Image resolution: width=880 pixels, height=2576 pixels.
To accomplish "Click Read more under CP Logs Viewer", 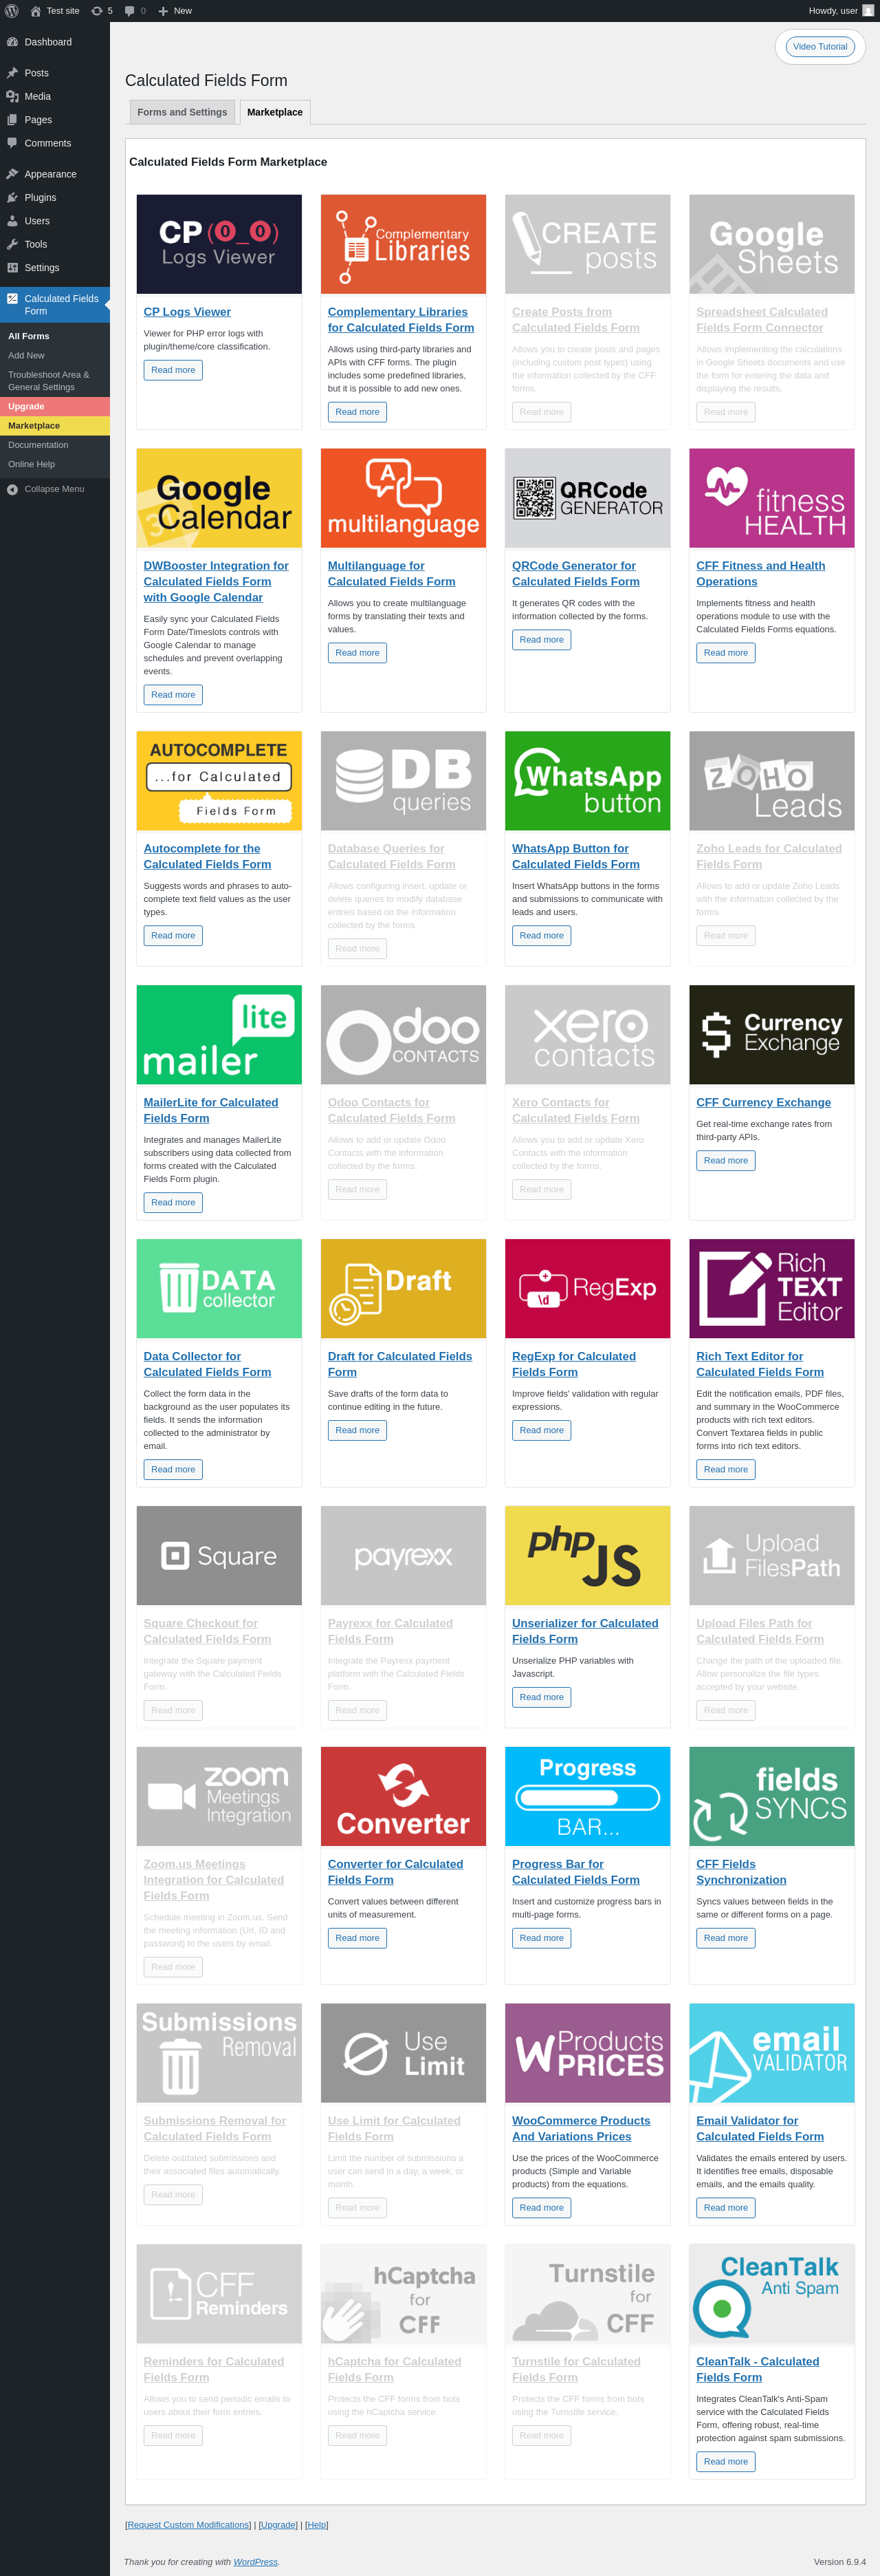I will 173,370.
